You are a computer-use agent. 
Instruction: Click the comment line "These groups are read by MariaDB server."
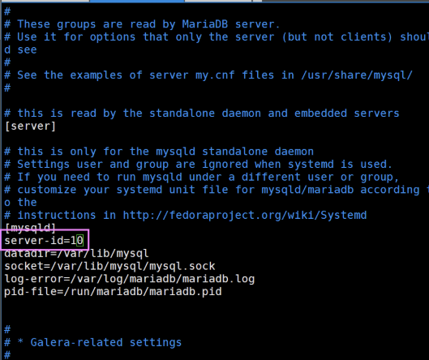pos(142,24)
